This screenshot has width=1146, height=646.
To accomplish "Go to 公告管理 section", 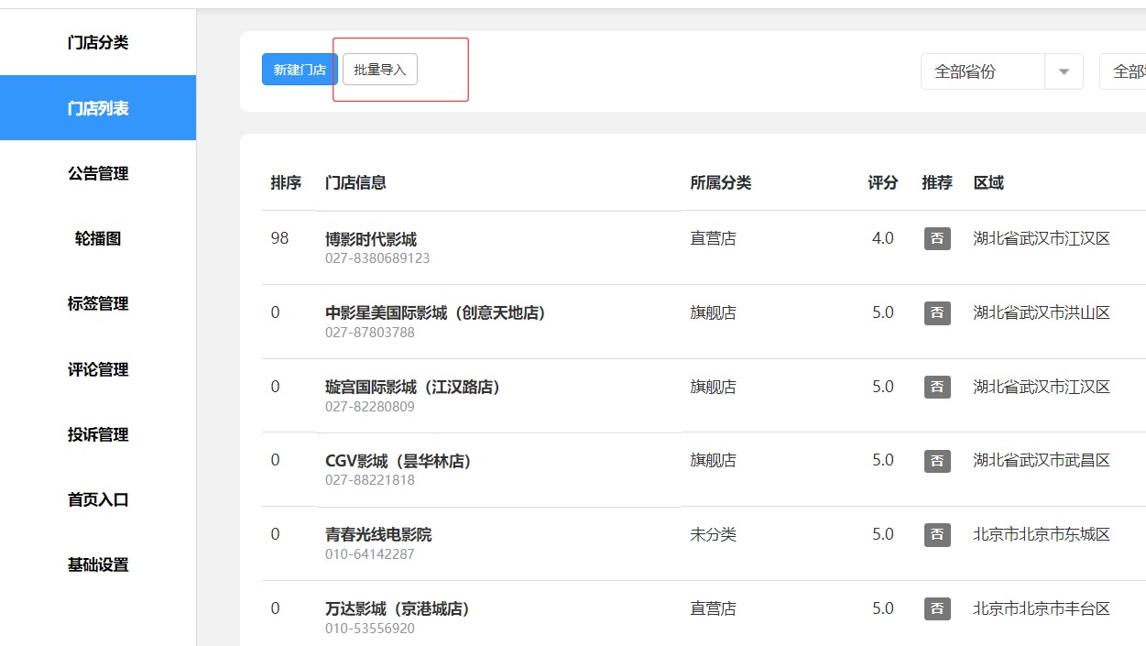I will (98, 173).
